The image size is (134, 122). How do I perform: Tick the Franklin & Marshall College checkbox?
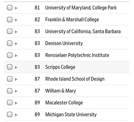pyautogui.click(x=10, y=19)
